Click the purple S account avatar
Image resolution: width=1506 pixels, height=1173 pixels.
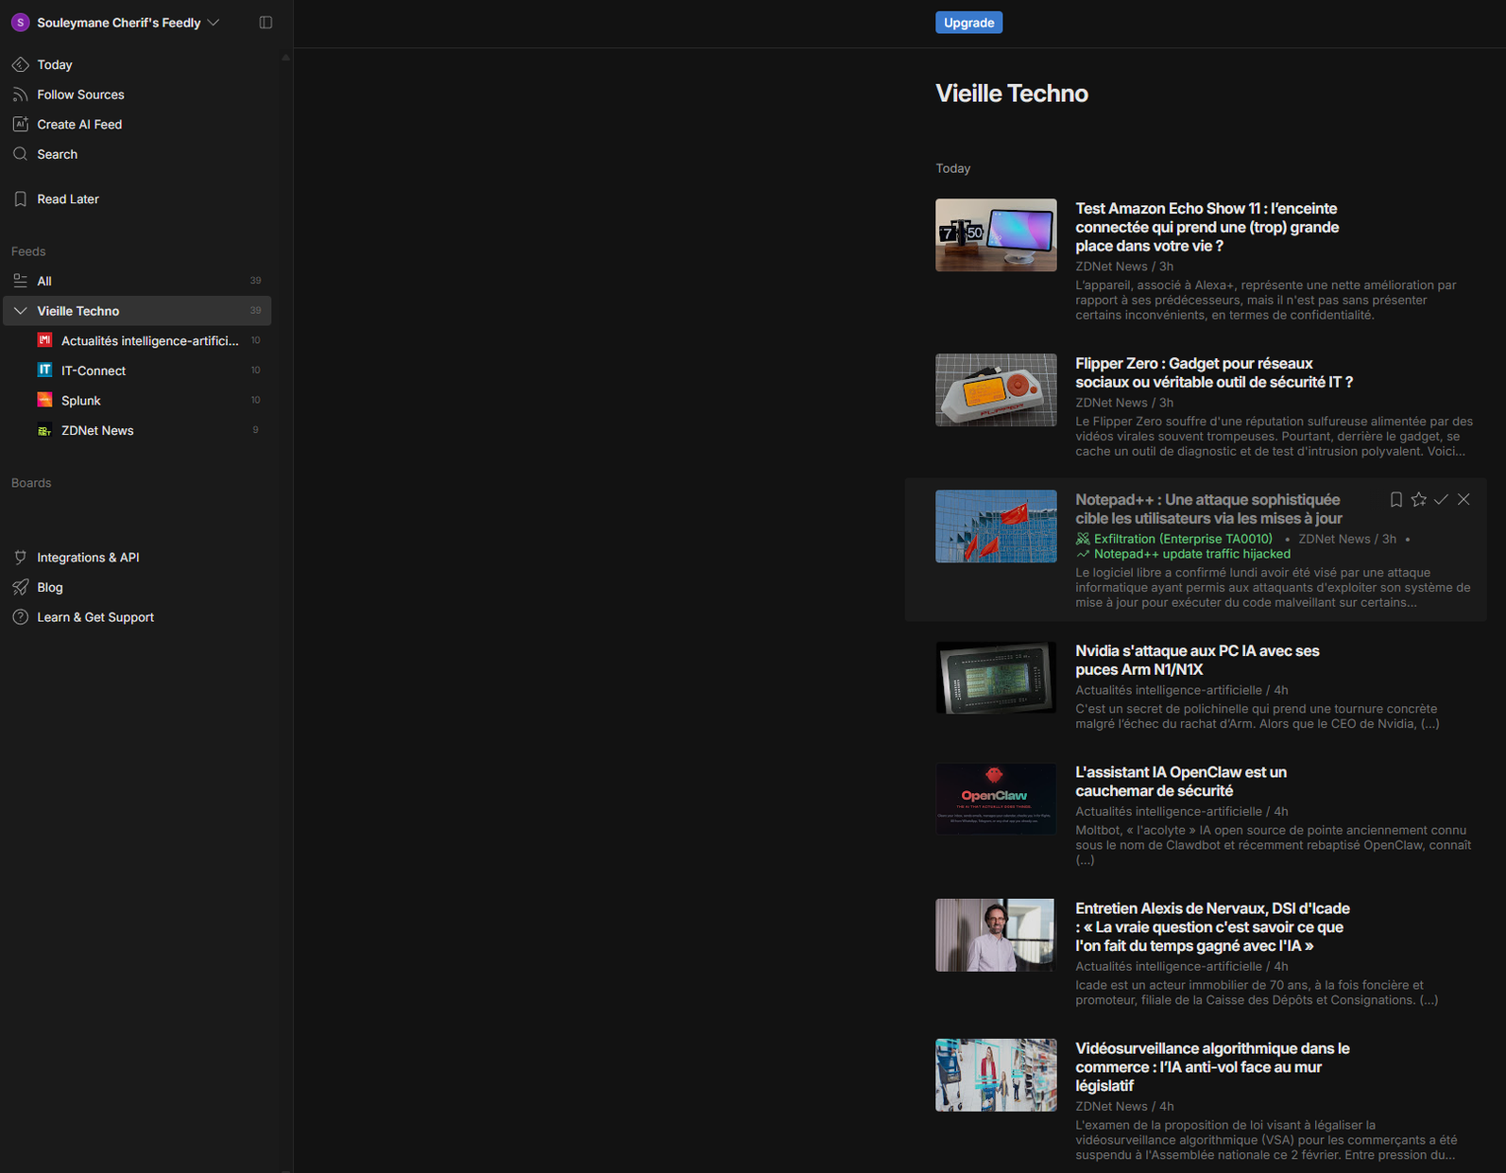tap(20, 23)
